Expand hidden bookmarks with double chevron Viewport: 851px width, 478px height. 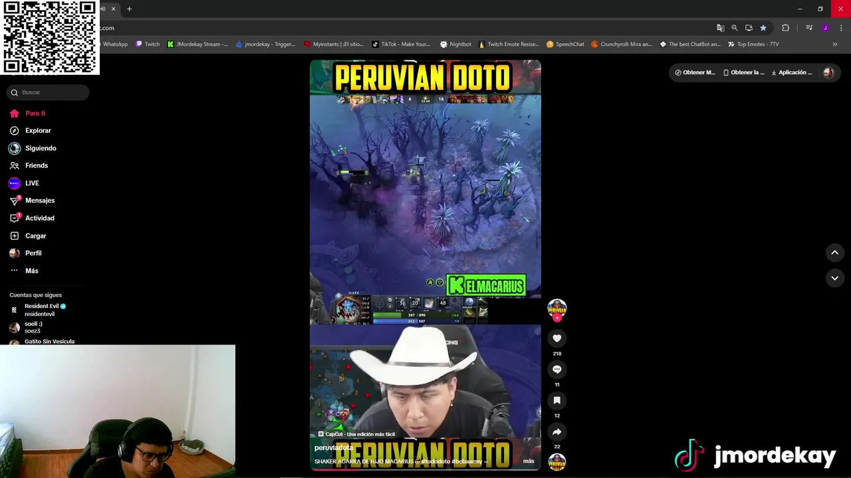[834, 44]
